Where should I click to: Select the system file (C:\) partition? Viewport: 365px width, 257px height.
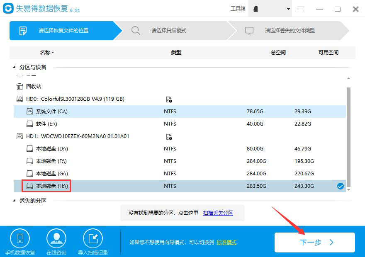52,112
